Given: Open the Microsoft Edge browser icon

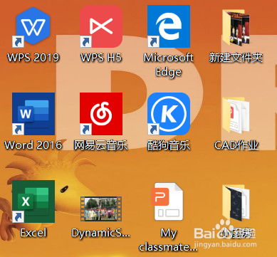Looking at the screenshot, I should coord(169,26).
